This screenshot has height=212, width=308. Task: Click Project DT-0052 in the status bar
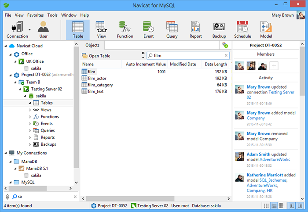pyautogui.click(x=110, y=206)
